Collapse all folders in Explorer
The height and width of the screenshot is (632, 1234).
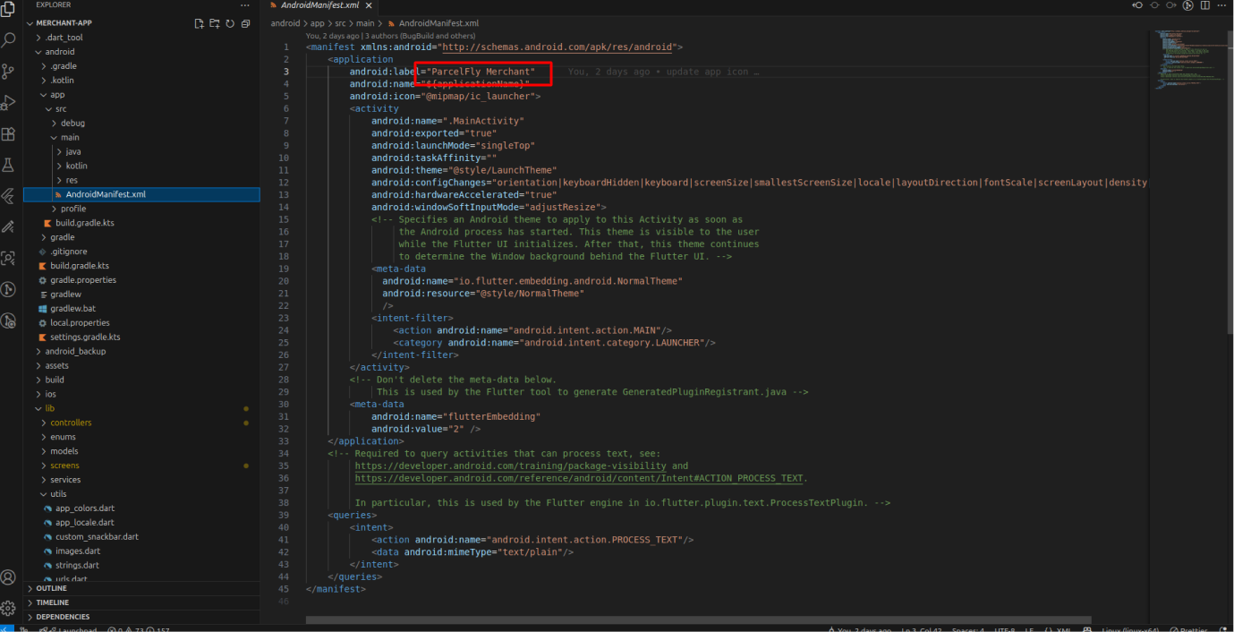point(244,23)
